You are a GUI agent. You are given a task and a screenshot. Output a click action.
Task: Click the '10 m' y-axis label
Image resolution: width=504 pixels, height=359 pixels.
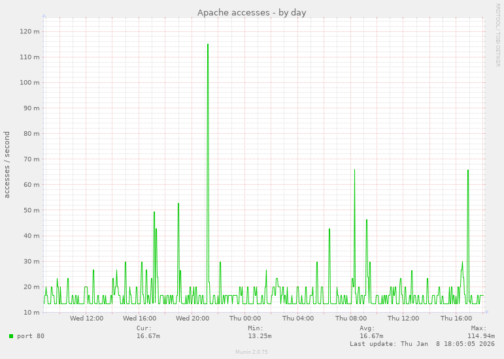(x=31, y=312)
